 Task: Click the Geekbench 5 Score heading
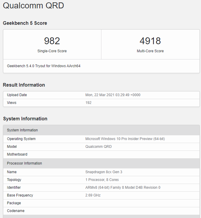pos(25,23)
